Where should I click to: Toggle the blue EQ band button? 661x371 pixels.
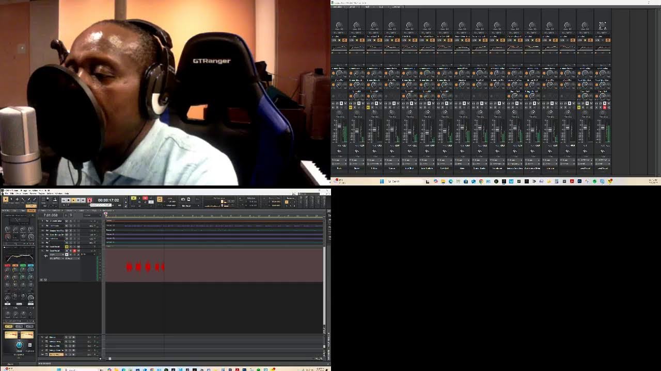(x=30, y=265)
